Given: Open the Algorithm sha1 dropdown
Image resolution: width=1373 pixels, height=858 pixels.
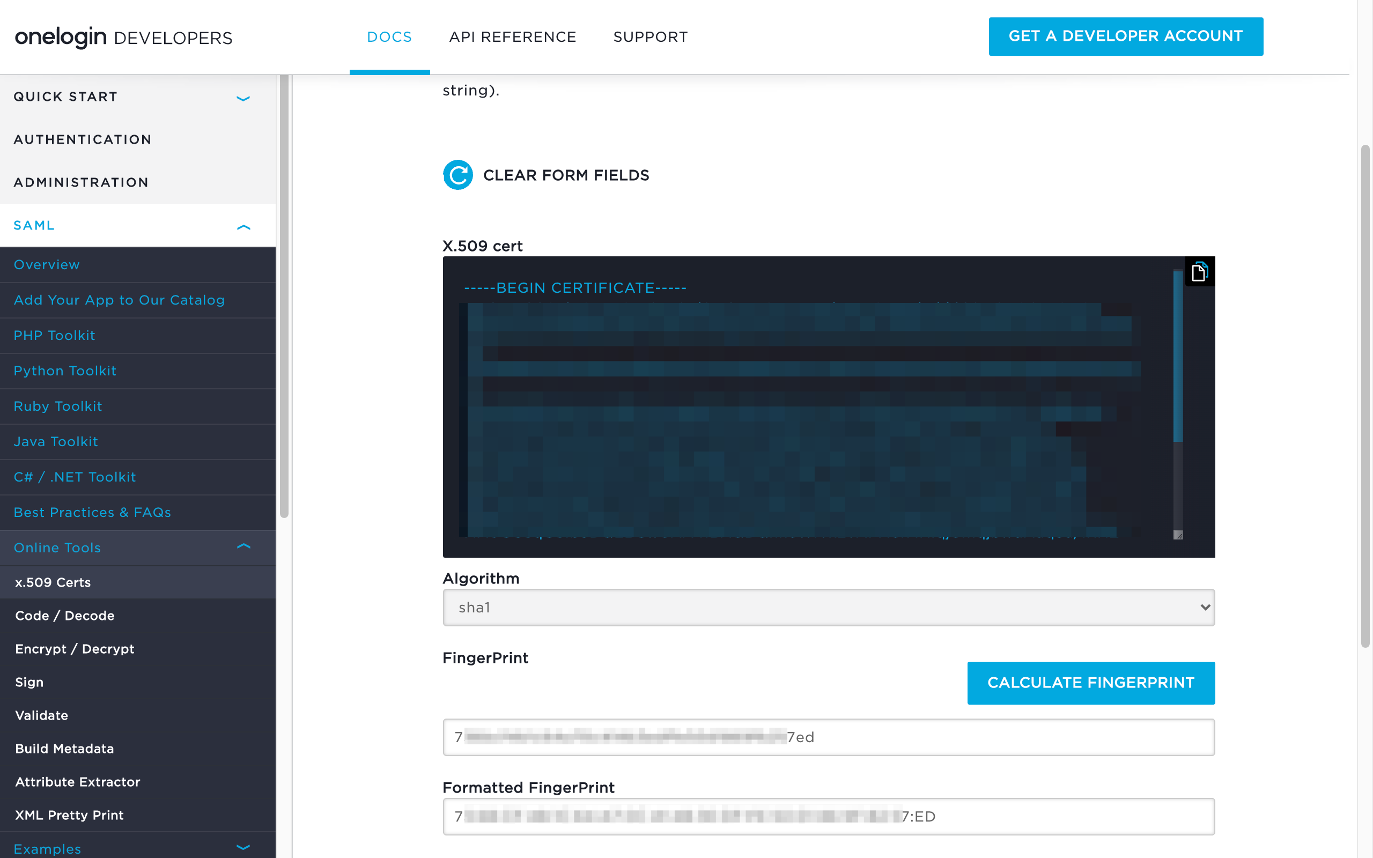Looking at the screenshot, I should 828,607.
